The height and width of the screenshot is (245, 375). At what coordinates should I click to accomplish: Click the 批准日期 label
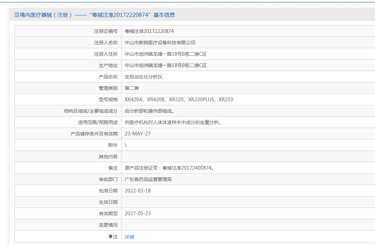point(108,191)
